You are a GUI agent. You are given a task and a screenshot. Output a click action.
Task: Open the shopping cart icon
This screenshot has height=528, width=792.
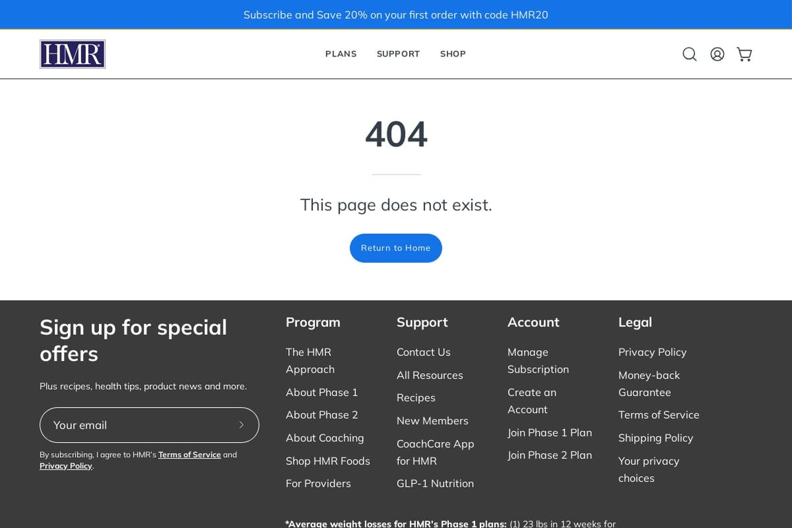pyautogui.click(x=745, y=54)
